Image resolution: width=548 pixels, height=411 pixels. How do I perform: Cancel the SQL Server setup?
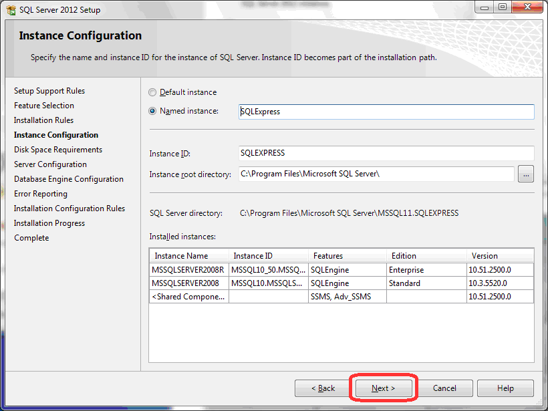pos(444,388)
